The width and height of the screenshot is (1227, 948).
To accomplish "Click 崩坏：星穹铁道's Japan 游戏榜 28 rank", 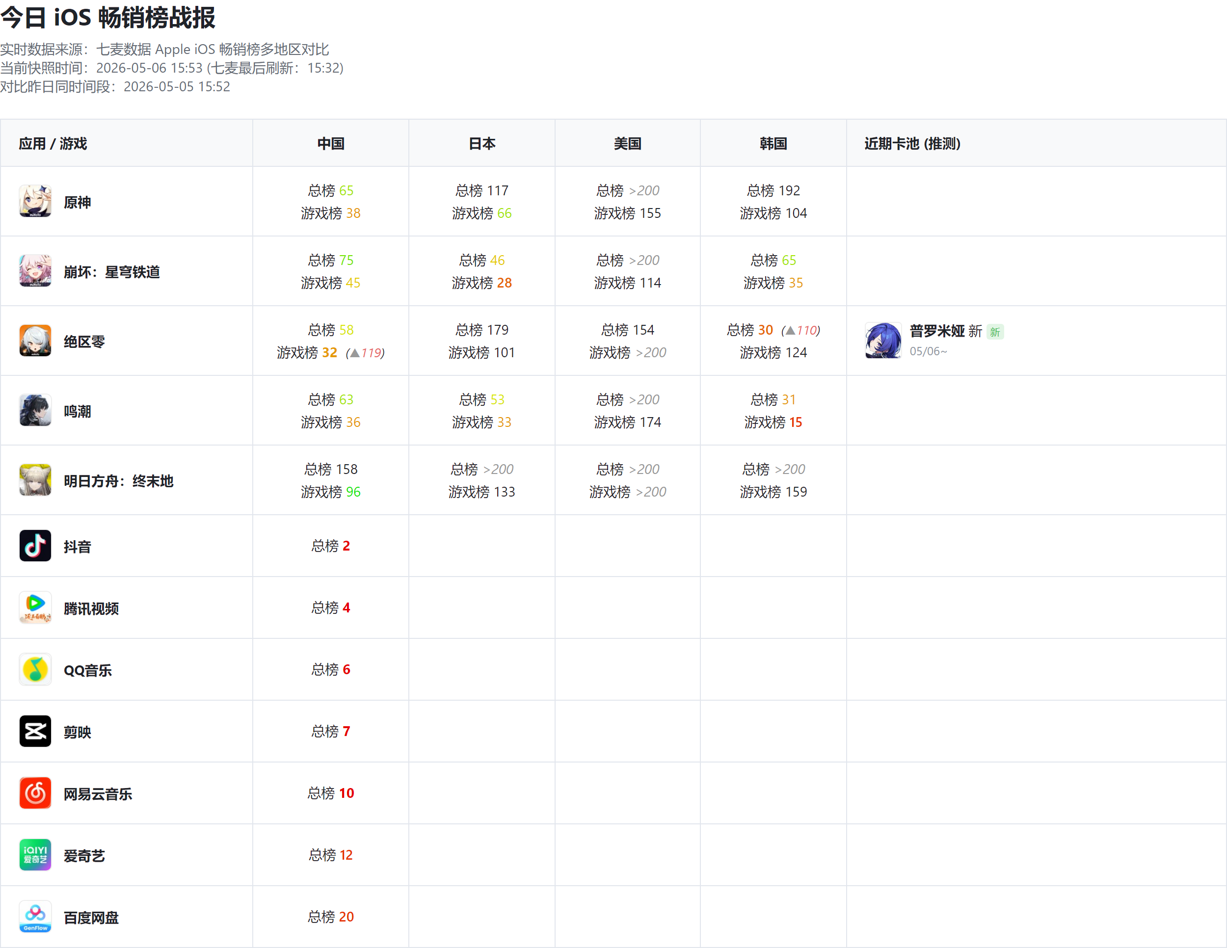I will (x=482, y=283).
